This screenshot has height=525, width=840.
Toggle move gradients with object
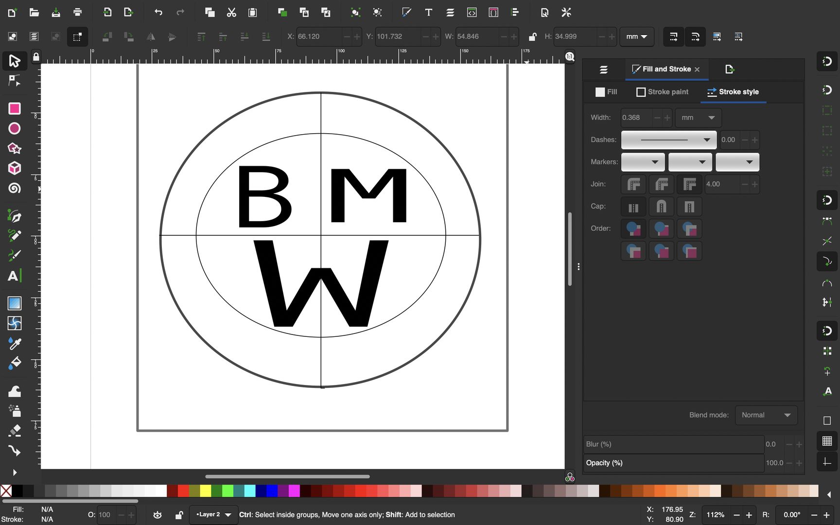717,36
